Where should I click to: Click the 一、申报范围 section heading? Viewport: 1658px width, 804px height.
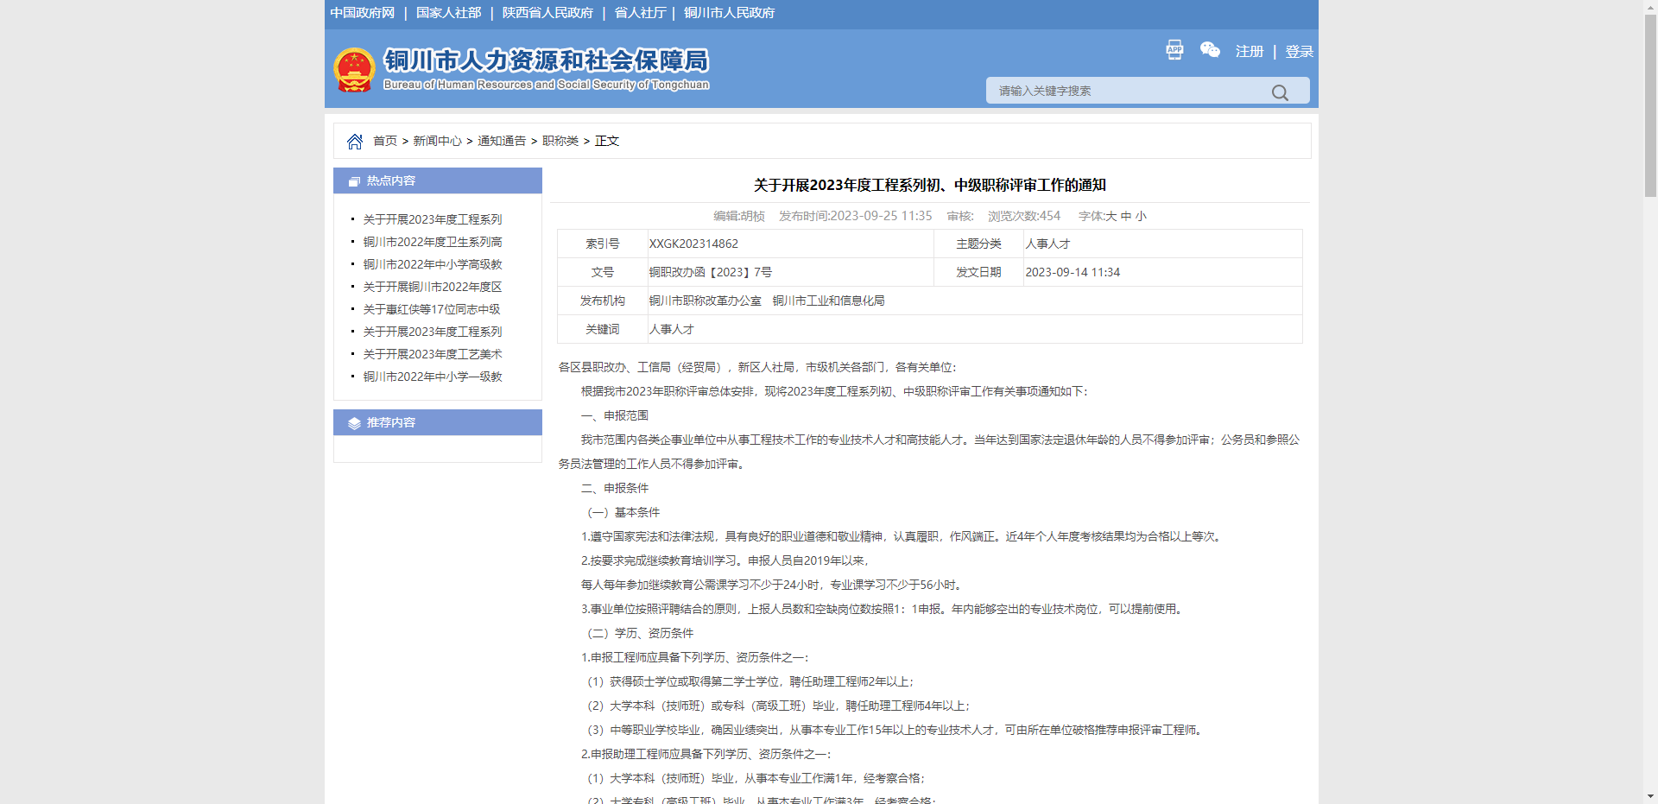click(615, 415)
